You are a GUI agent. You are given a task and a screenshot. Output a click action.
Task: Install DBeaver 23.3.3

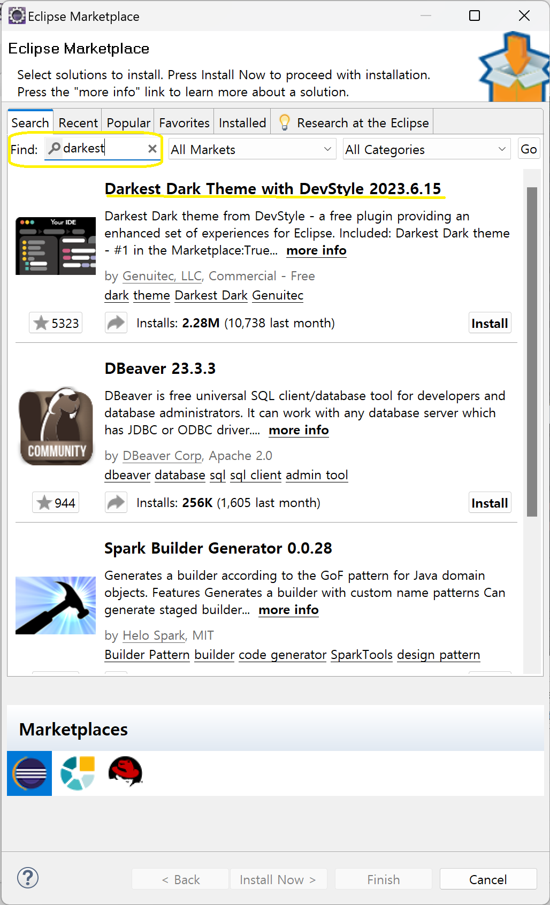click(x=490, y=503)
